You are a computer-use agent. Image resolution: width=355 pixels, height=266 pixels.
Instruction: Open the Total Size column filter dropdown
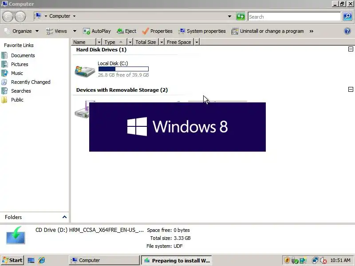click(162, 42)
